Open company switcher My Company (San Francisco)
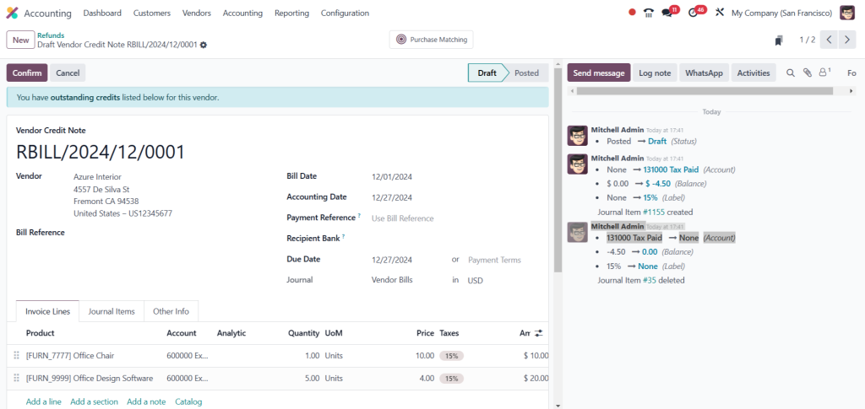865x409 pixels. (781, 13)
